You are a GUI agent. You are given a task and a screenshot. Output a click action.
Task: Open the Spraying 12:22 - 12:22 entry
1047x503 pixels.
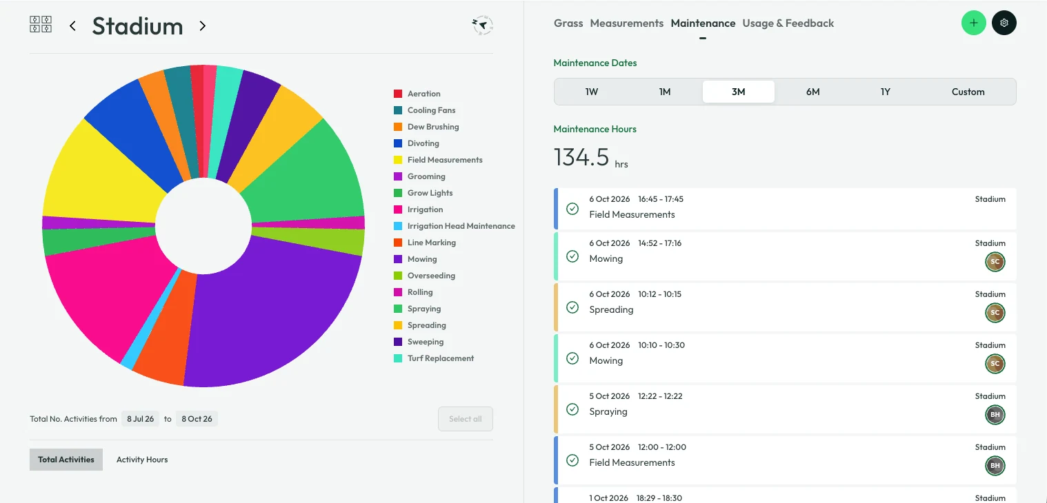point(785,409)
